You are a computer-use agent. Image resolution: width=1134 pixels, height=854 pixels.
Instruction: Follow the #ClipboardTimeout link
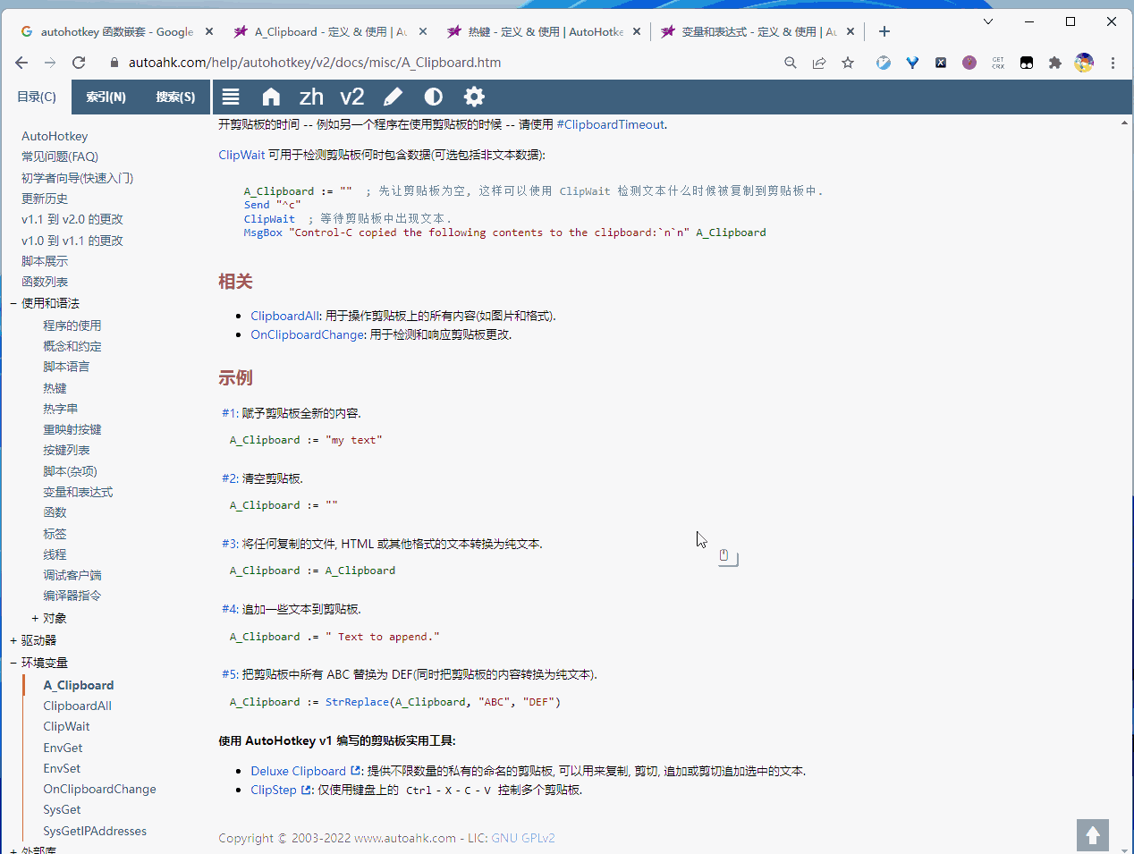(x=611, y=124)
